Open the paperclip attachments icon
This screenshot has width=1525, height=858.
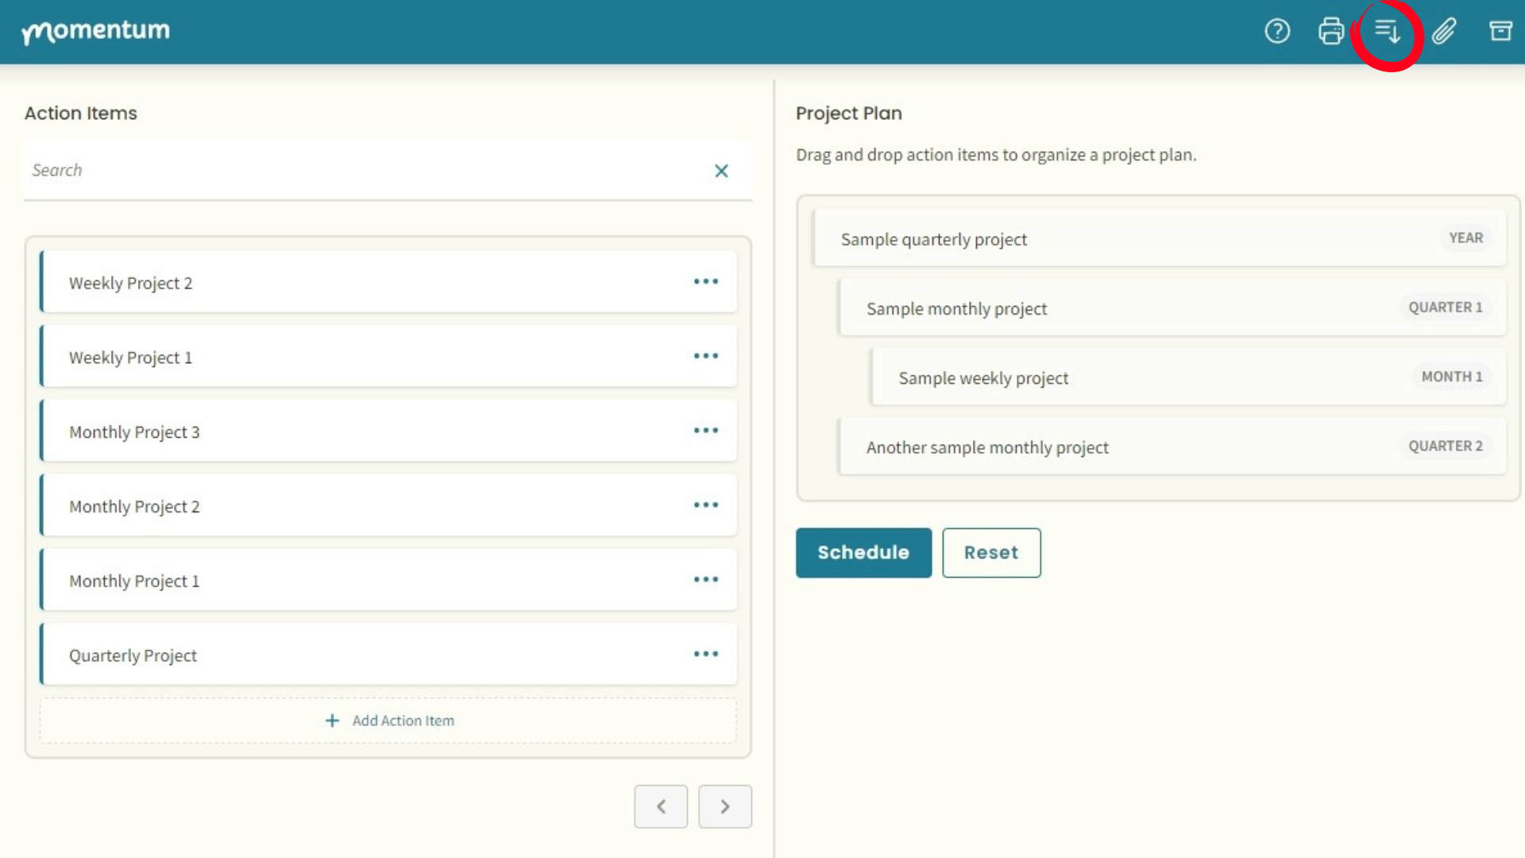(1444, 32)
